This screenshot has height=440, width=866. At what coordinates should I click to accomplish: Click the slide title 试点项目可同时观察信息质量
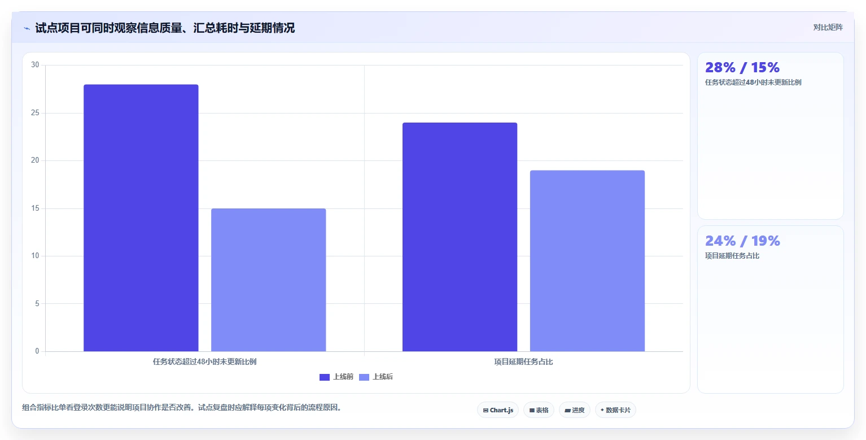point(165,28)
